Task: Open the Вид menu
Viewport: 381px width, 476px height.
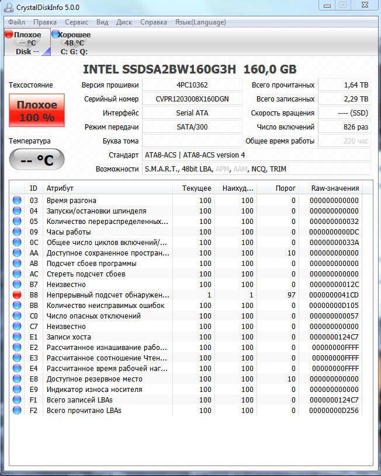Action: (x=102, y=22)
